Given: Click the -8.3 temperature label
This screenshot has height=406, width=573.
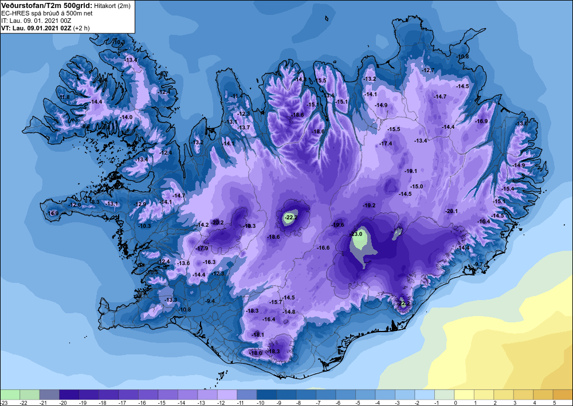Looking at the screenshot, I should [95, 202].
